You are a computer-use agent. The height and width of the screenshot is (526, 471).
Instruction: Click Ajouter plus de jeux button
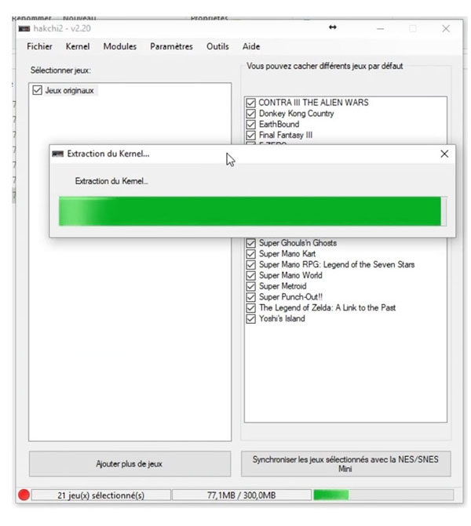point(130,463)
